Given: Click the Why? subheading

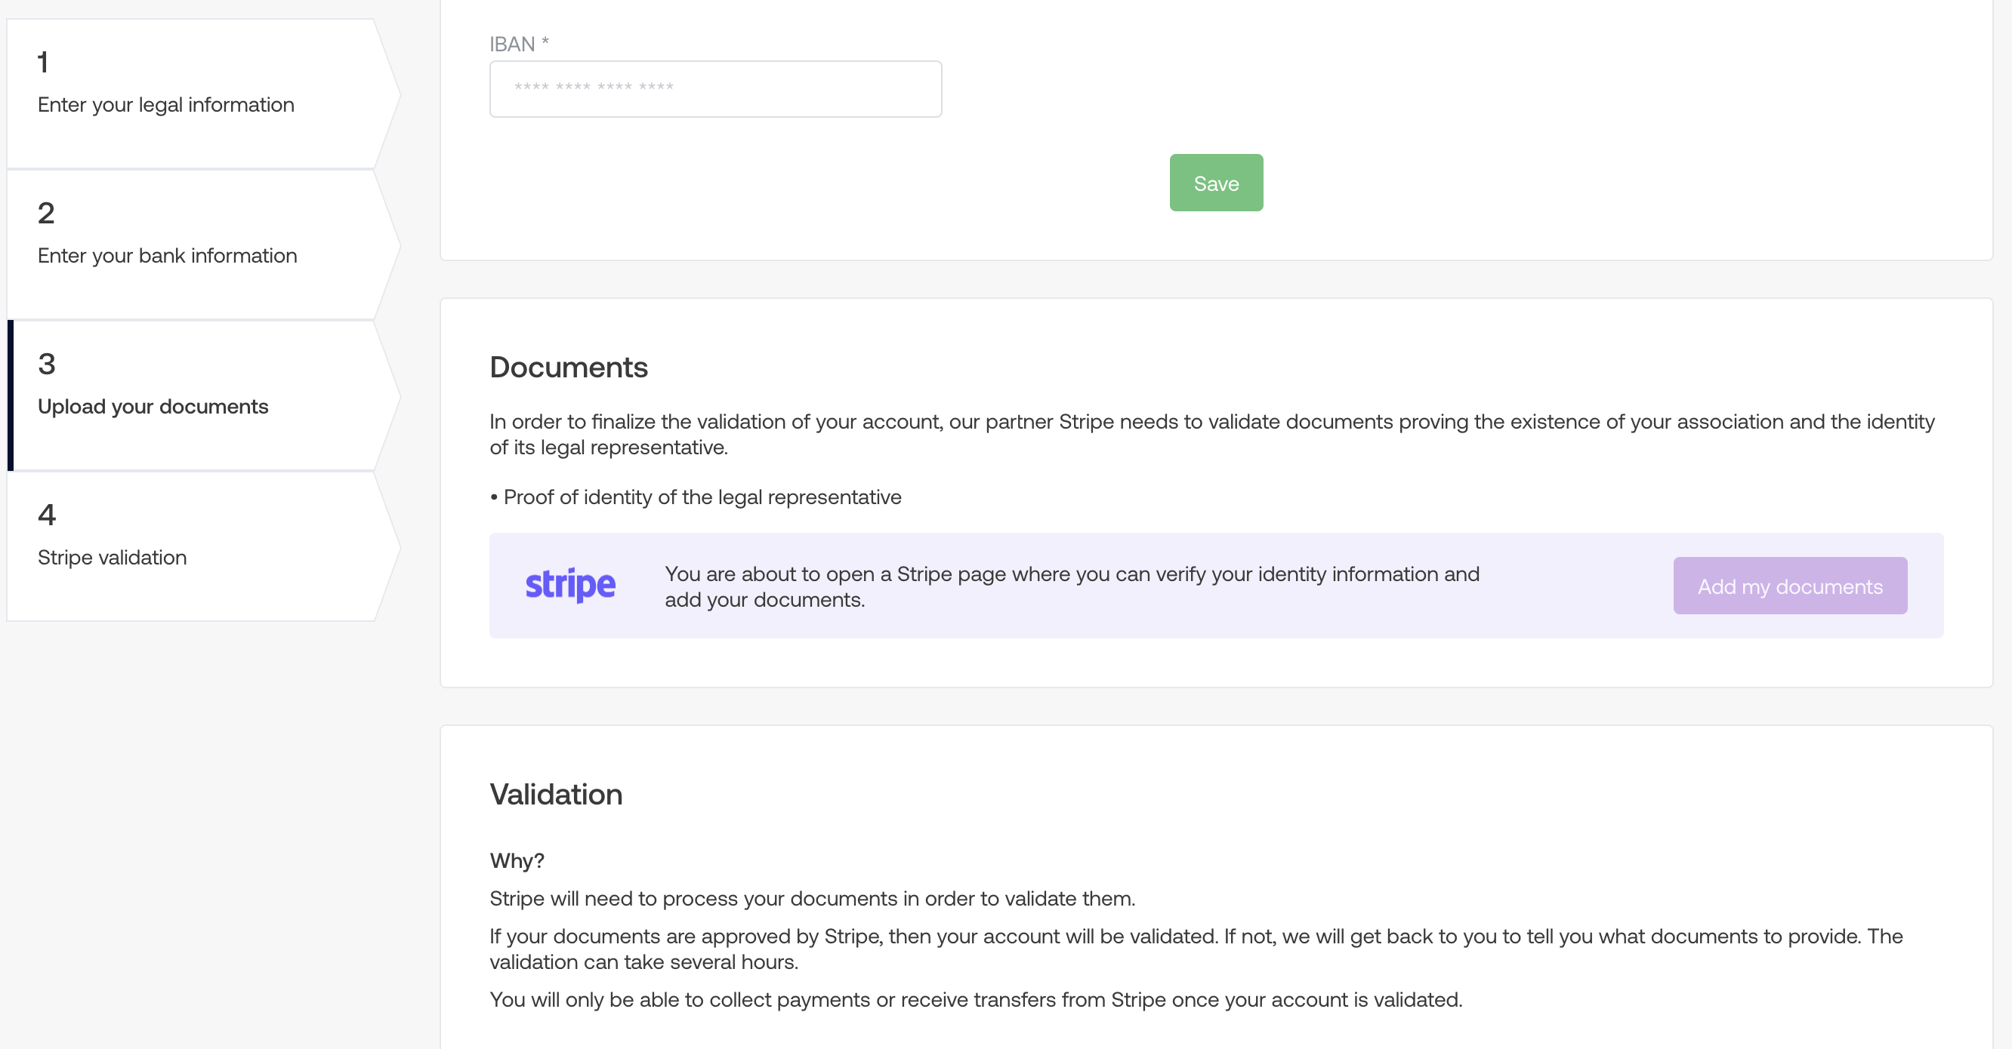Looking at the screenshot, I should click(x=517, y=860).
